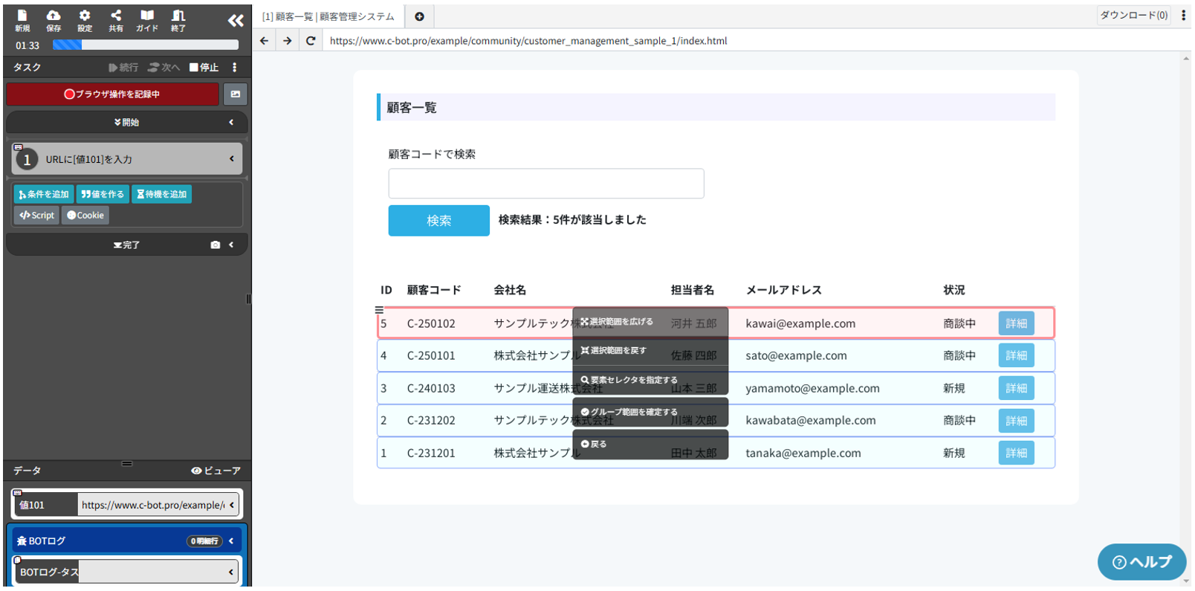The image size is (1195, 591).
Task: Click the screenshot image icon beside recording bar
Action: pos(236,94)
